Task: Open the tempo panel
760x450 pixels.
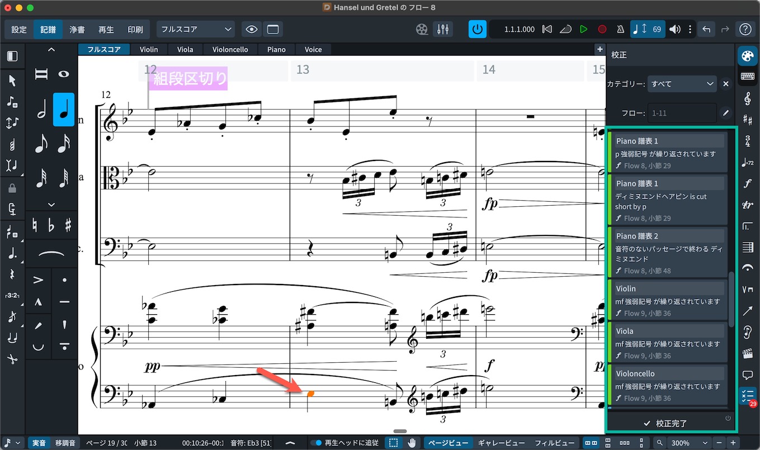Action: click(747, 162)
